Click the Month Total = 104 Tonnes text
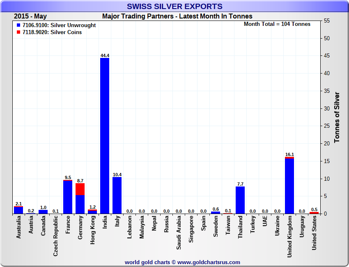 277,24
